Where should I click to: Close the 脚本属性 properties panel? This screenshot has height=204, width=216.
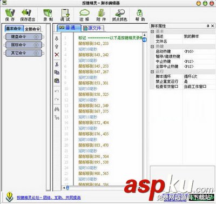[212, 26]
